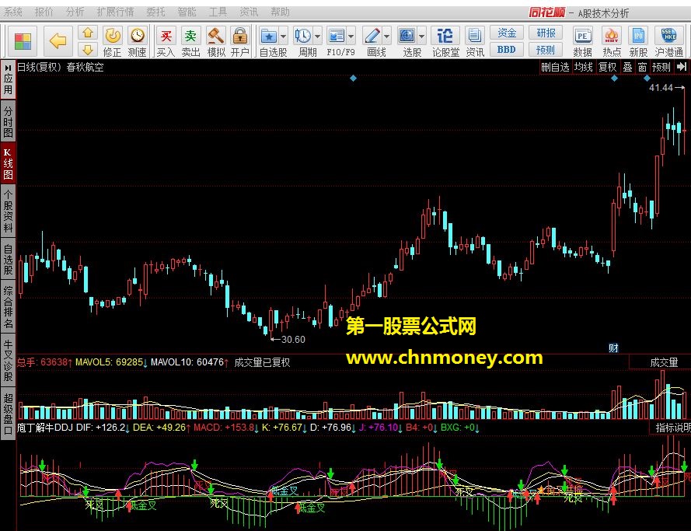Click the 周期 period clock icon
The height and width of the screenshot is (531, 691).
[303, 37]
